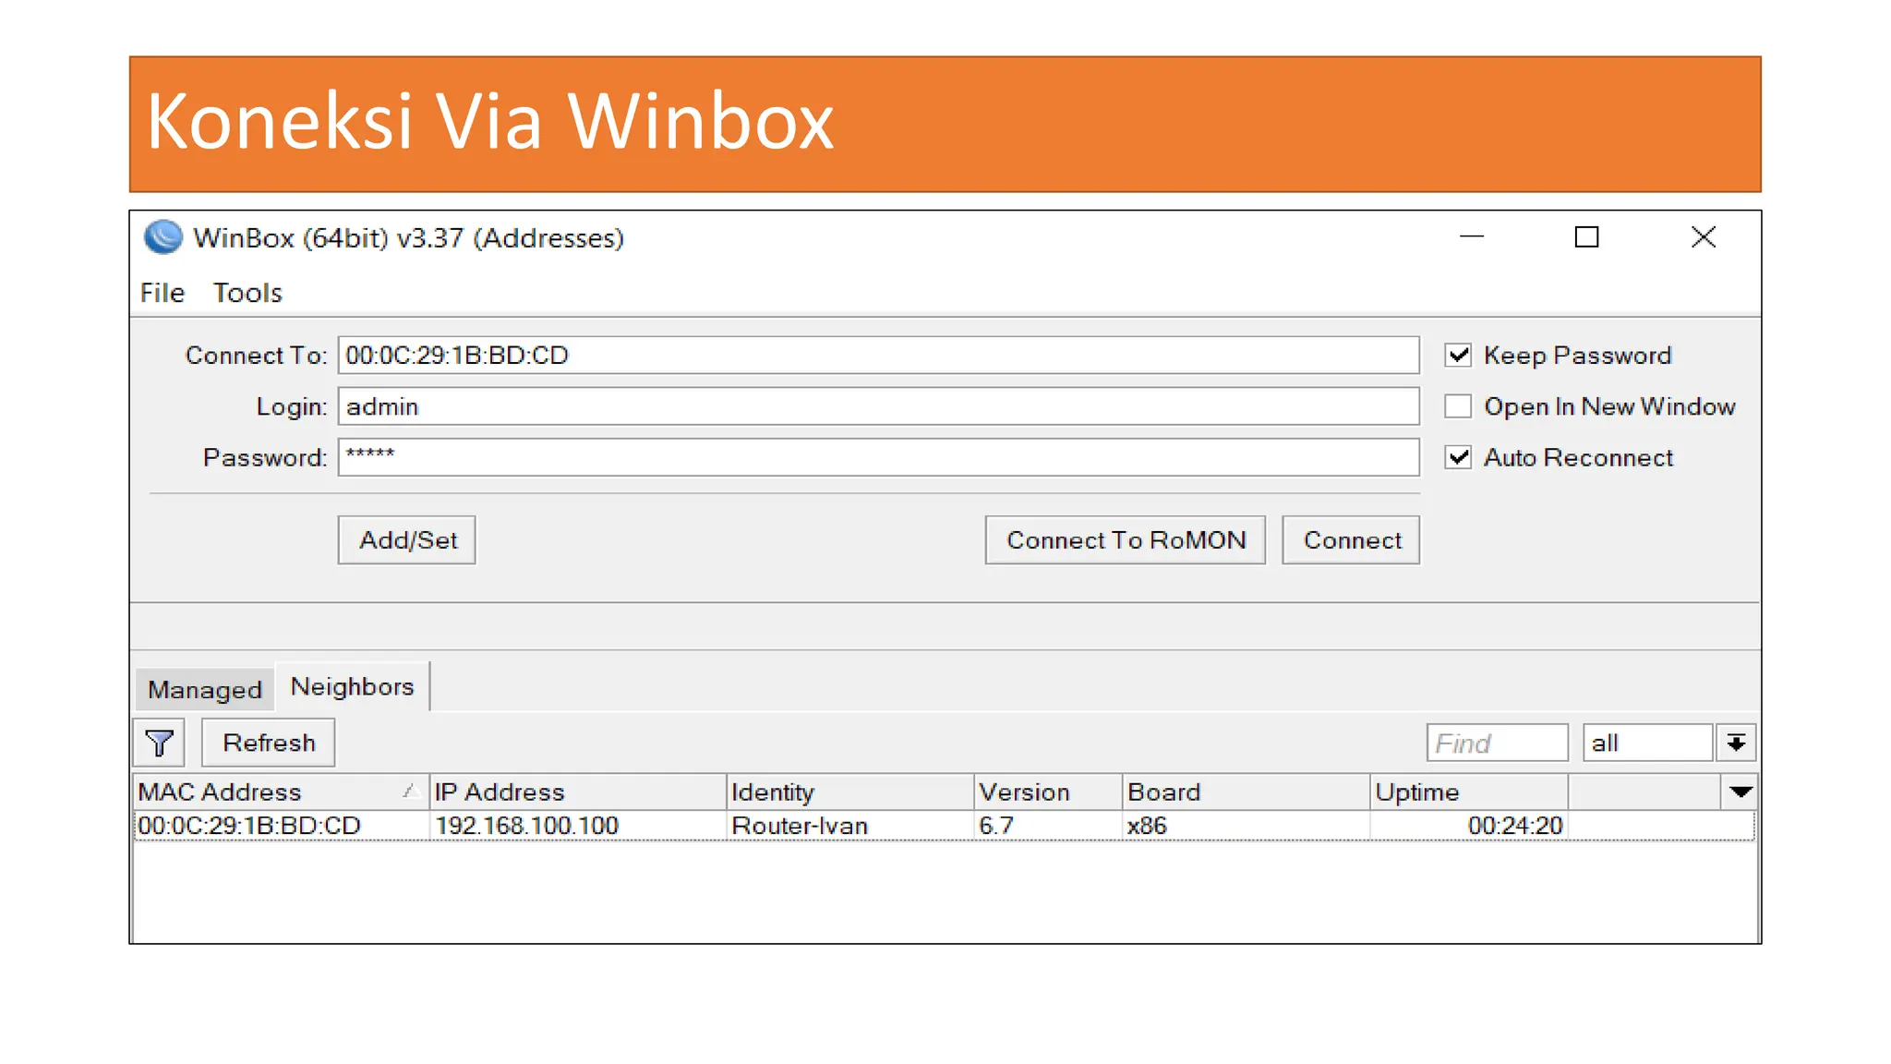Image resolution: width=1891 pixels, height=1064 pixels.
Task: Open the File menu
Action: [x=163, y=293]
